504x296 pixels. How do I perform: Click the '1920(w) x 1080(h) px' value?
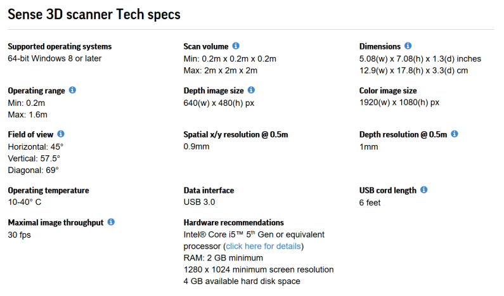[399, 103]
